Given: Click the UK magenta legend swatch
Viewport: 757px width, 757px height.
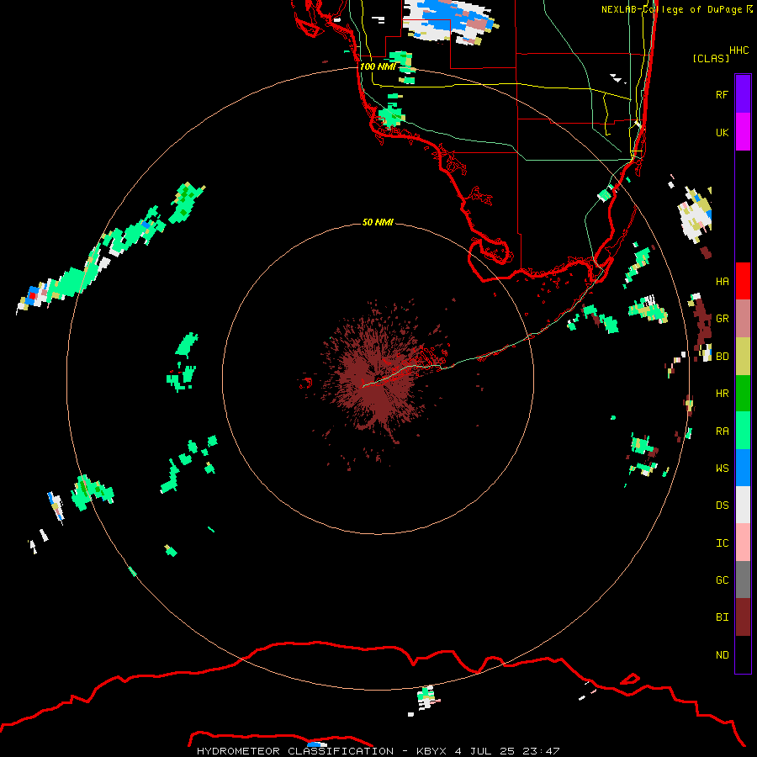Looking at the screenshot, I should tap(743, 132).
